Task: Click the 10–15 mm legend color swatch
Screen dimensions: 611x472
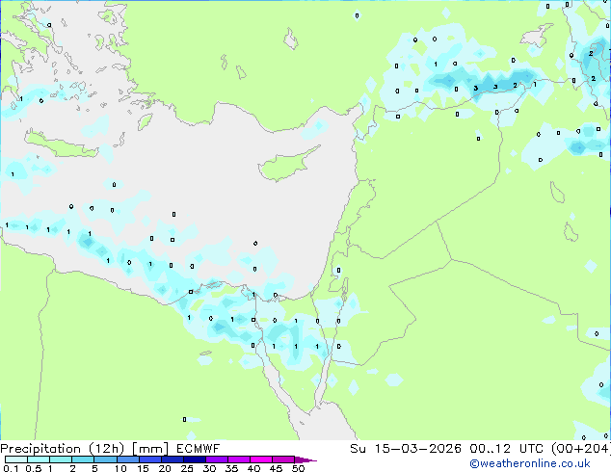Action: [x=128, y=459]
